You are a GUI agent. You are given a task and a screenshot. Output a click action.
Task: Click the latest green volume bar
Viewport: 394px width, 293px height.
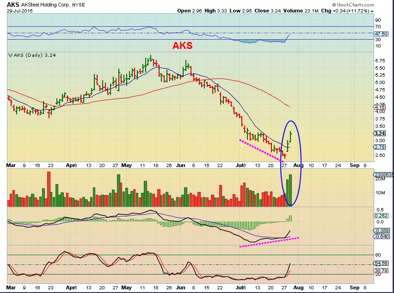coord(290,191)
